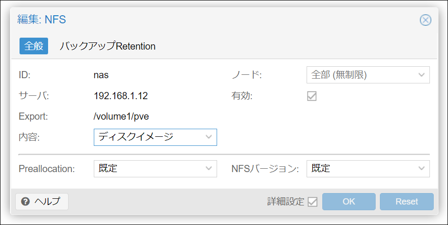Toggle the 詳細設定 checkbox
Image resolution: width=448 pixels, height=225 pixels.
[312, 202]
